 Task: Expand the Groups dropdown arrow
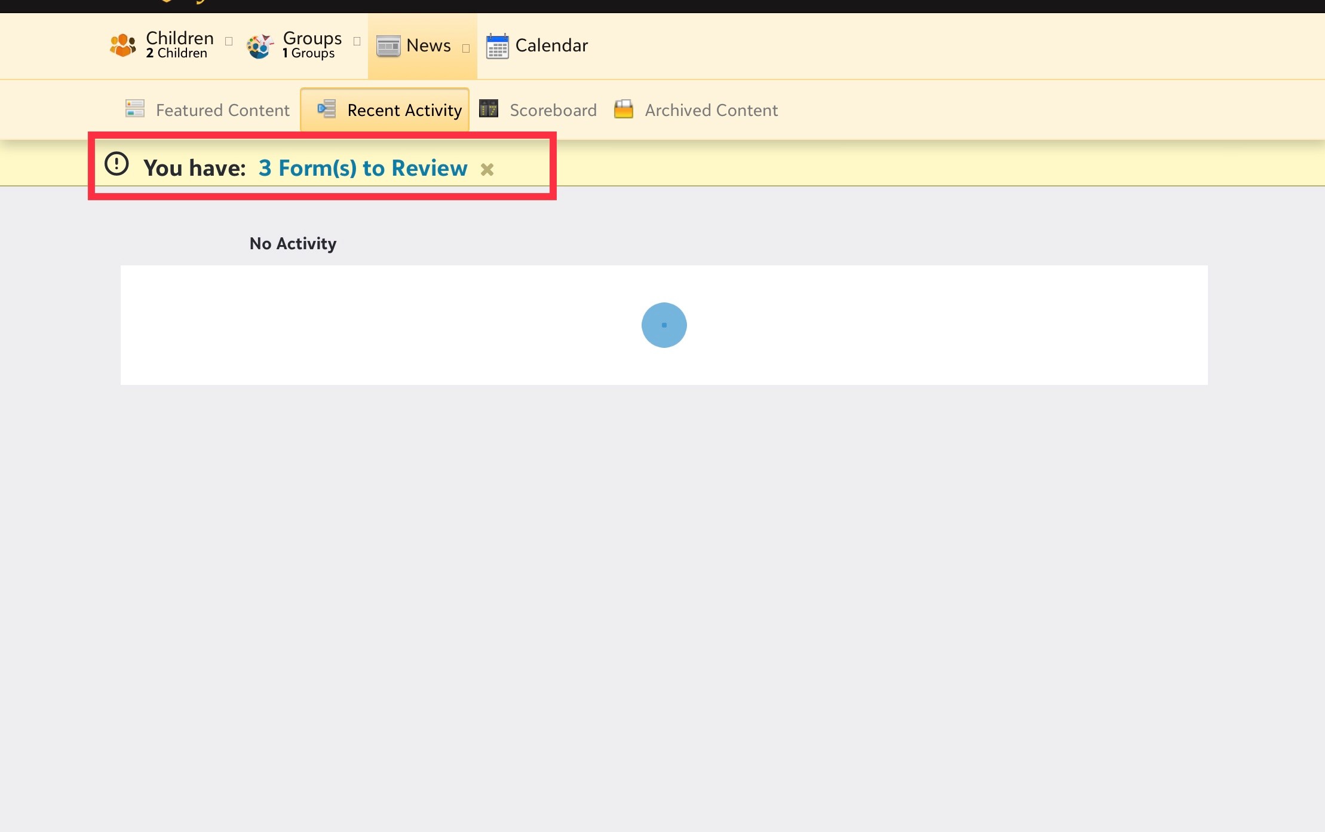[357, 41]
